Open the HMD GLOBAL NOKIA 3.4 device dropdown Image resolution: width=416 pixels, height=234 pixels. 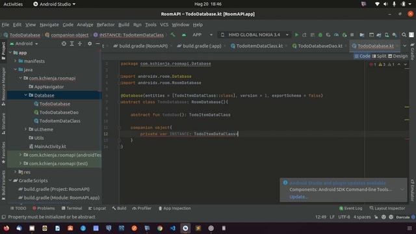tap(255, 34)
